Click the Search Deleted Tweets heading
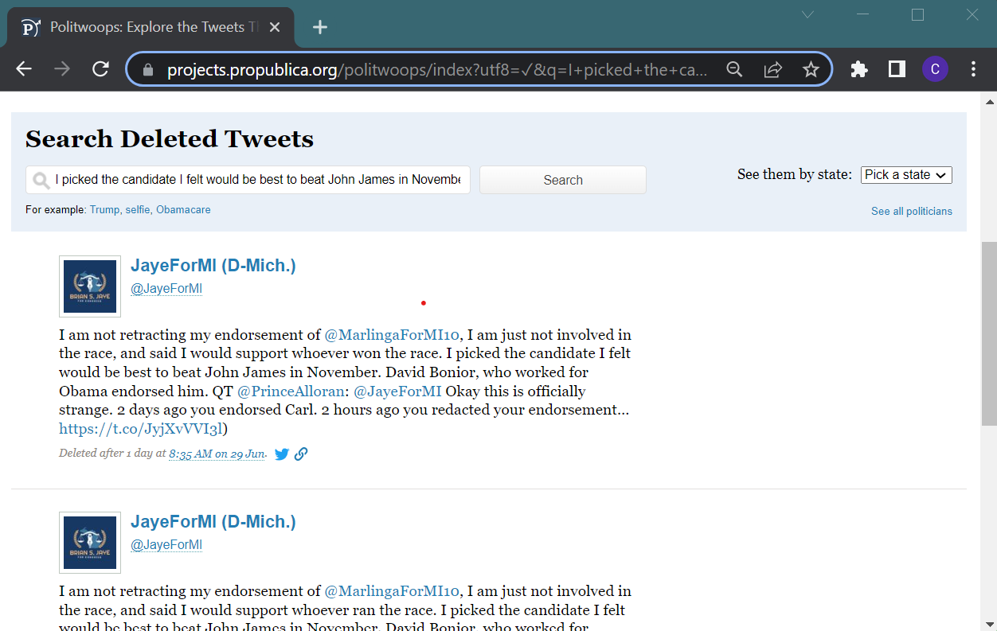This screenshot has width=997, height=631. pos(170,139)
